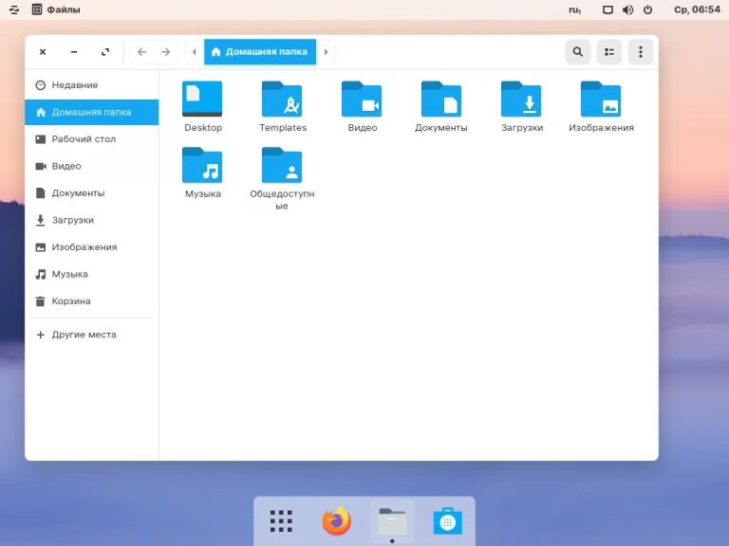Screen dimensions: 729x546
Task: Open the three-dot main menu
Action: click(641, 52)
